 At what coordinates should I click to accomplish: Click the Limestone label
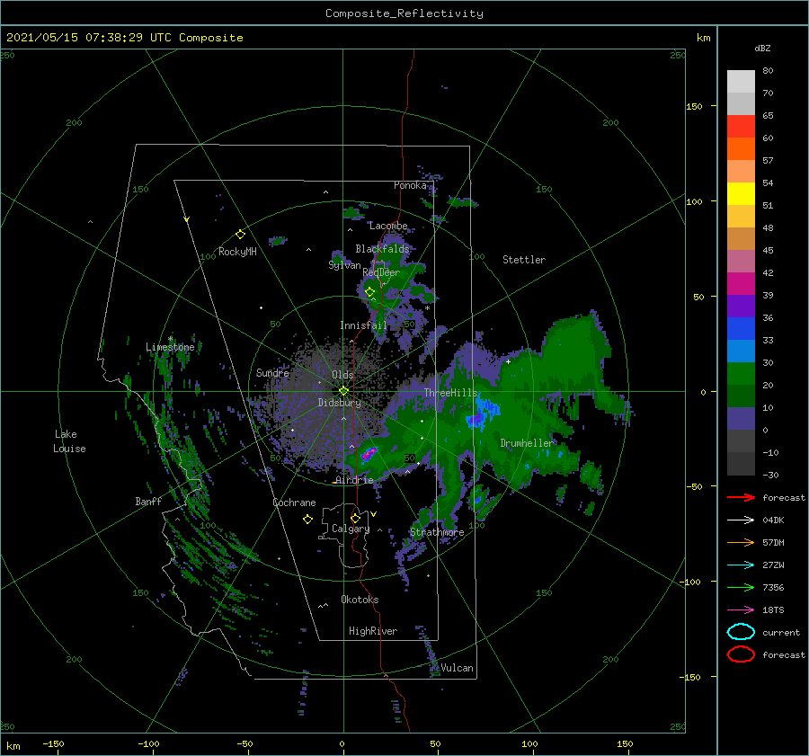(x=170, y=347)
